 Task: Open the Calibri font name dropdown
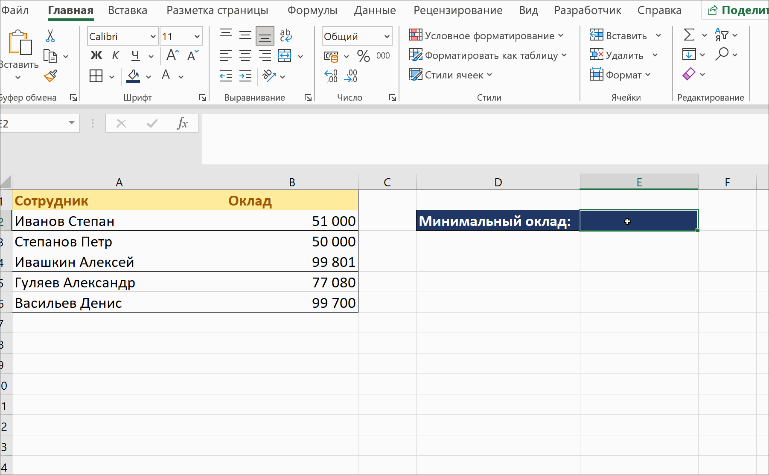(153, 37)
